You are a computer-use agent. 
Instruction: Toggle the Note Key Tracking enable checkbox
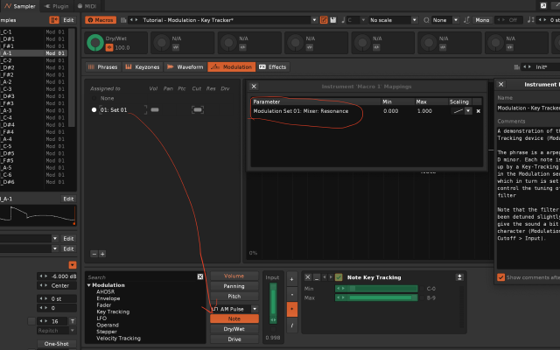point(339,277)
